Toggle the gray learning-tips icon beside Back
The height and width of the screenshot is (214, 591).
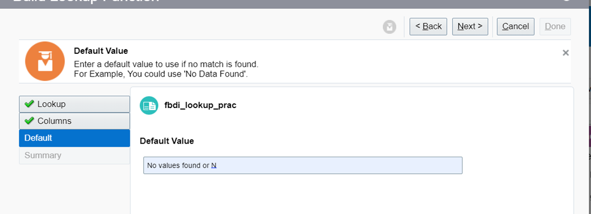point(389,27)
